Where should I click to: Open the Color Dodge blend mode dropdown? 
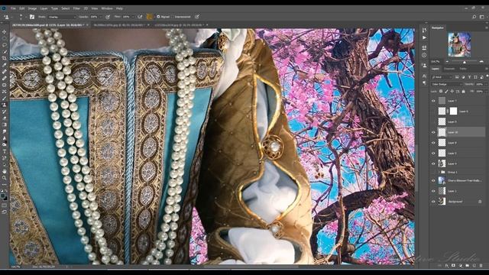pos(446,84)
